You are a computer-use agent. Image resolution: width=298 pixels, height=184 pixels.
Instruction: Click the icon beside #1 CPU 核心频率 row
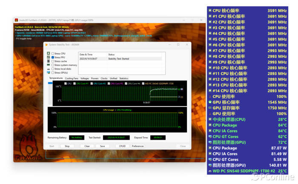210,16
